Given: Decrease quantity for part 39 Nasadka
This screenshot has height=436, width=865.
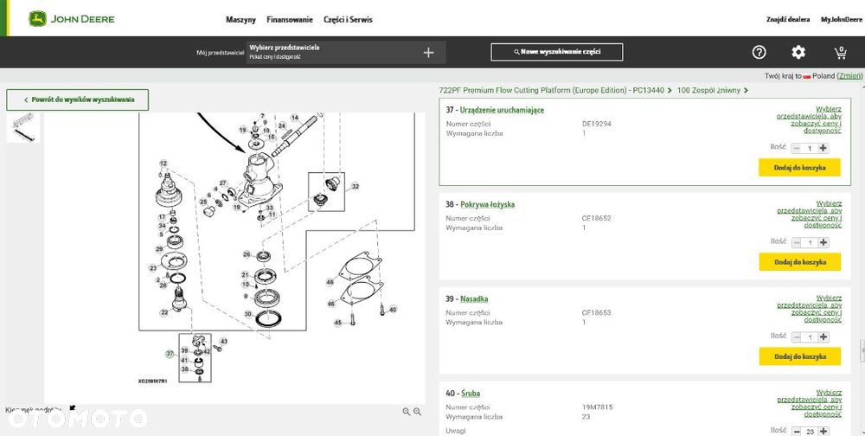Looking at the screenshot, I should tap(796, 337).
